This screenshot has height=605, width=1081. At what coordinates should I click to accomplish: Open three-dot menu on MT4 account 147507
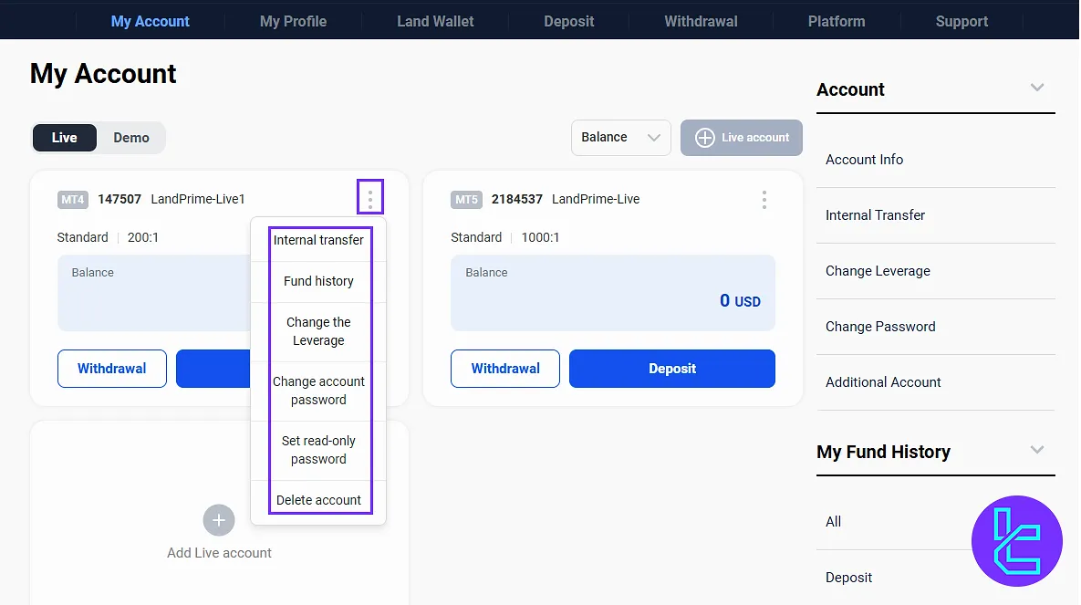(x=369, y=198)
